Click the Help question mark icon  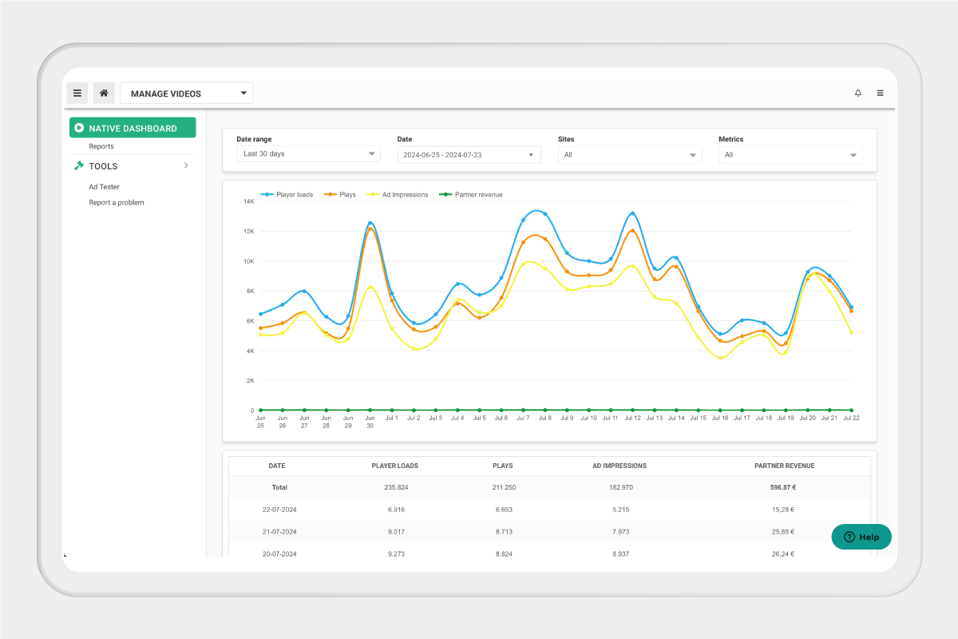[x=849, y=537]
